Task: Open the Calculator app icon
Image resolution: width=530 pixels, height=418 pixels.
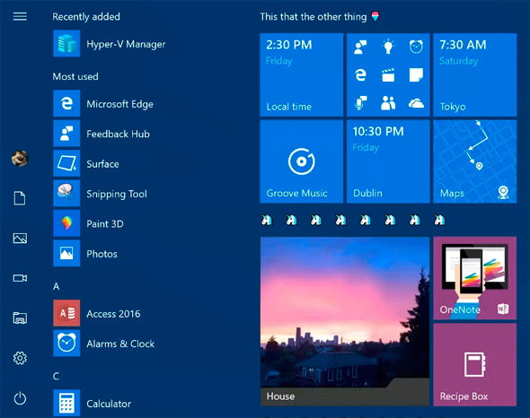Action: point(66,403)
